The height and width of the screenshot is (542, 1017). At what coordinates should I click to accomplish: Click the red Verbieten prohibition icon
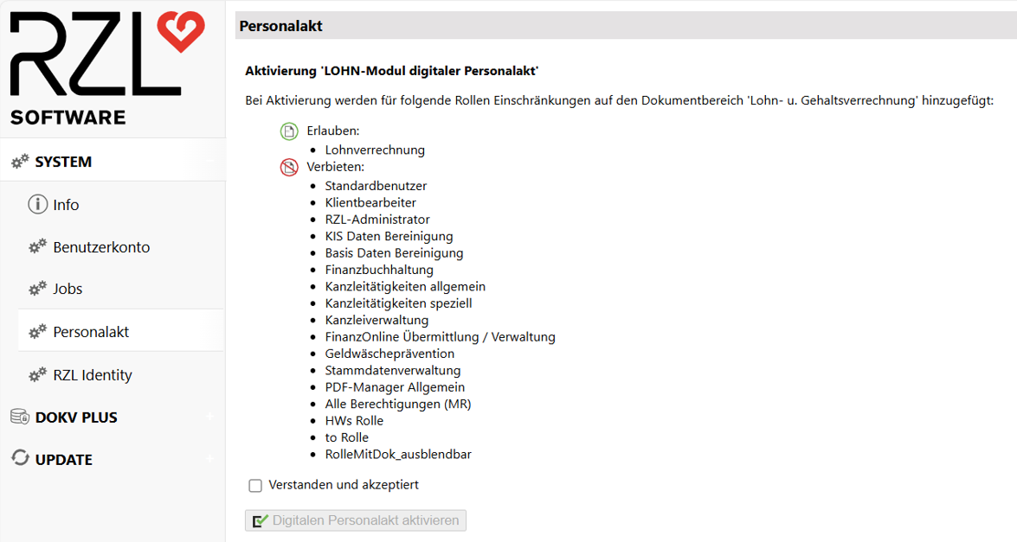coord(289,166)
